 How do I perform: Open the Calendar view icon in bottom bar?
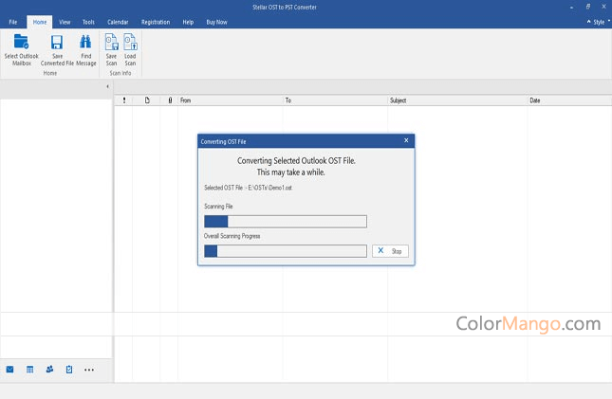click(x=29, y=370)
